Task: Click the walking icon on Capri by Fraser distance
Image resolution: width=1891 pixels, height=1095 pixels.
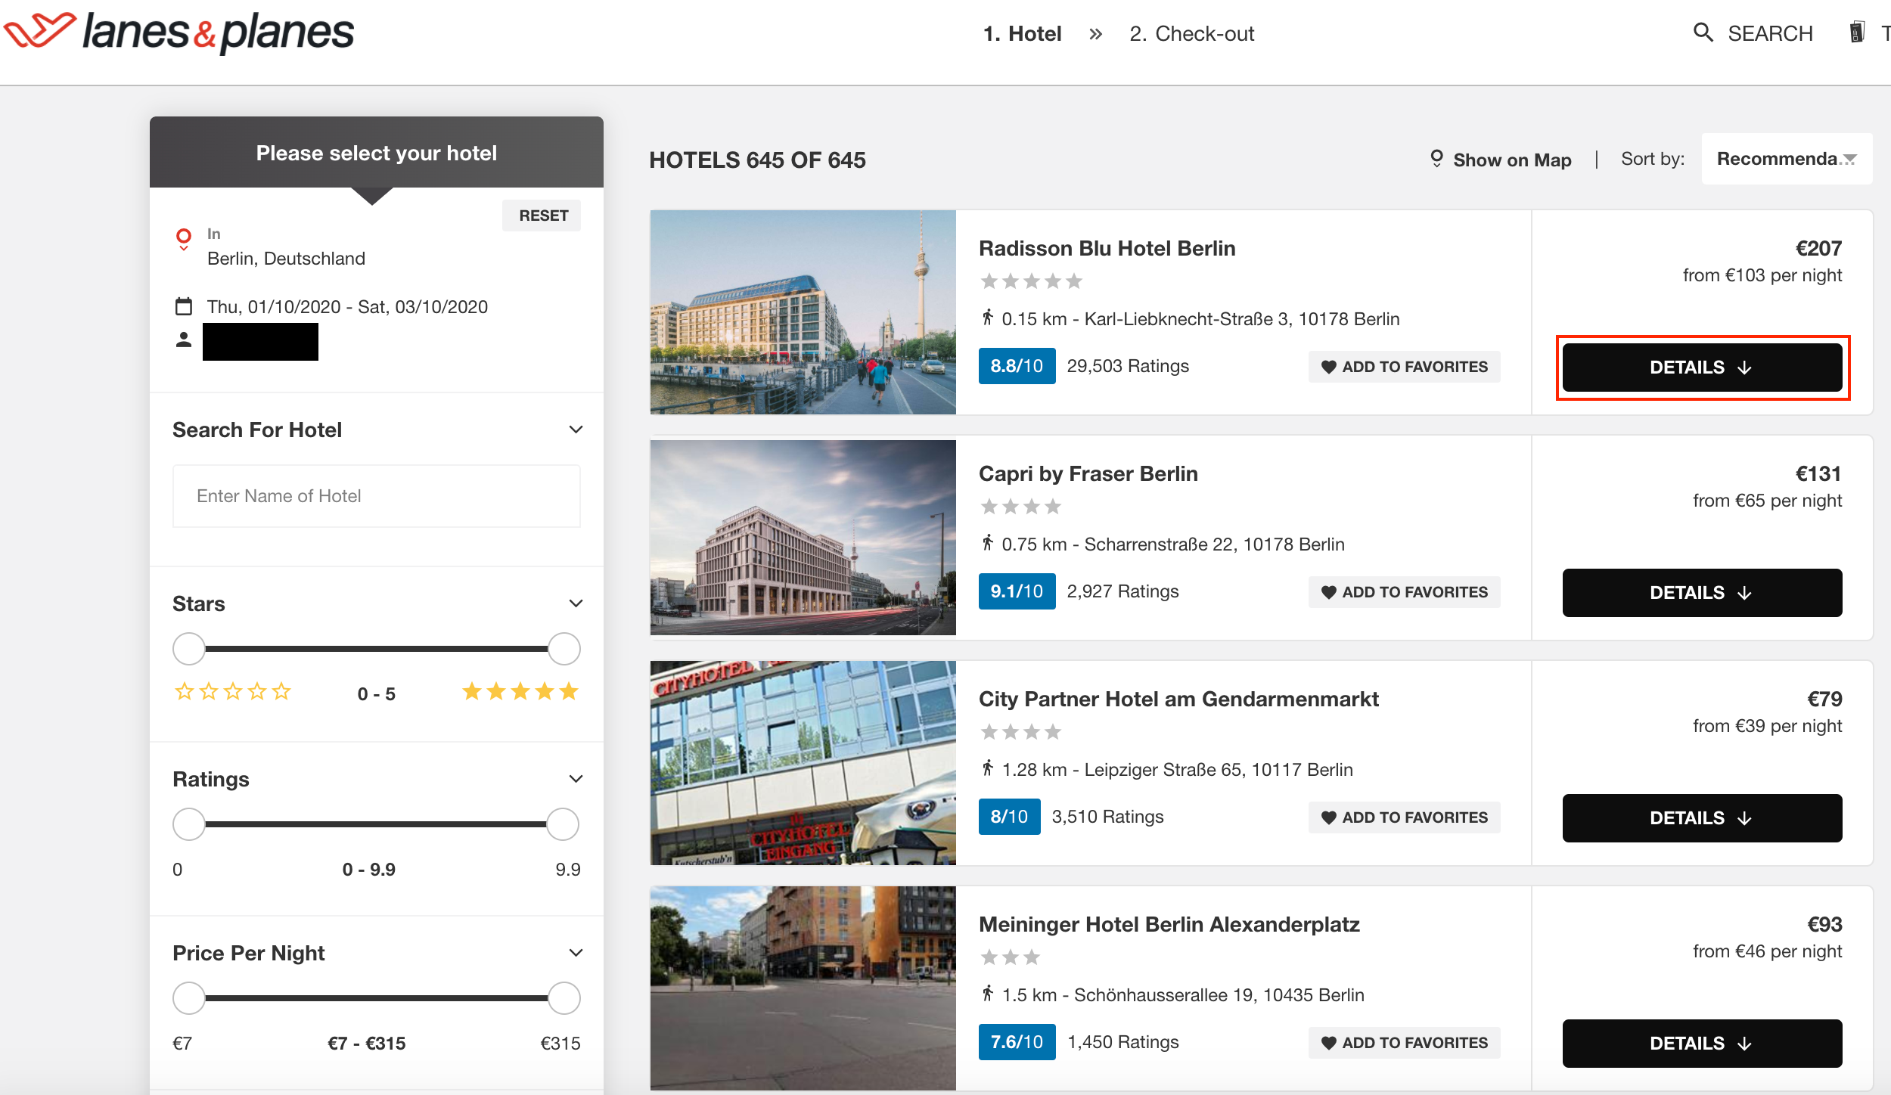Action: coord(987,543)
